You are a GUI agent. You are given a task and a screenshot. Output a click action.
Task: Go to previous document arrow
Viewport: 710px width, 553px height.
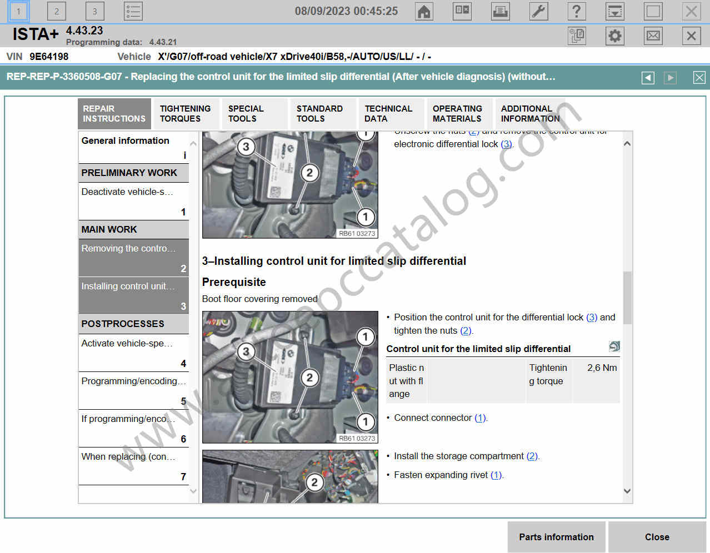point(648,78)
